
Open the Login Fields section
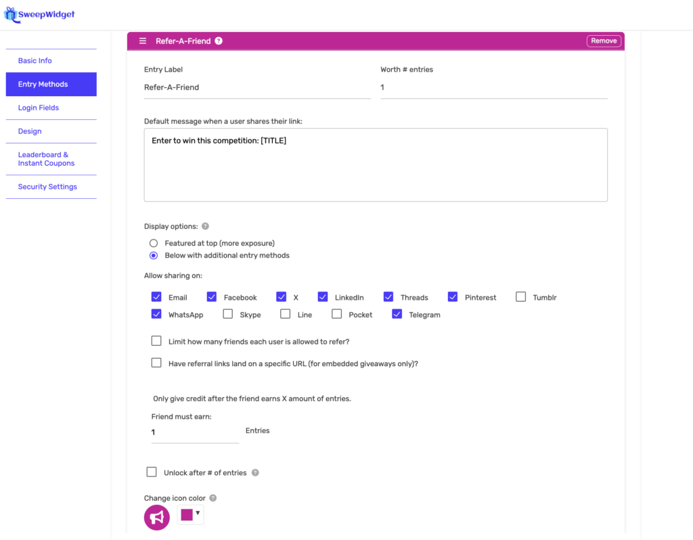coord(39,108)
